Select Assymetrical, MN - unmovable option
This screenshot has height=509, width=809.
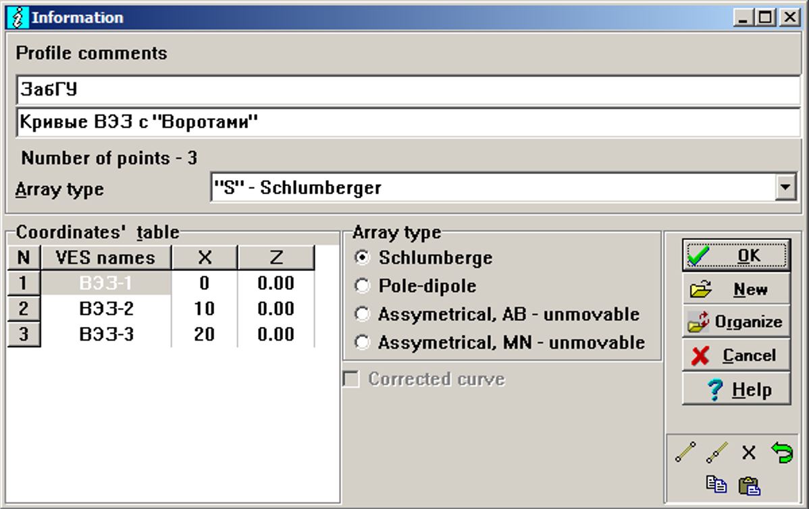click(x=362, y=342)
